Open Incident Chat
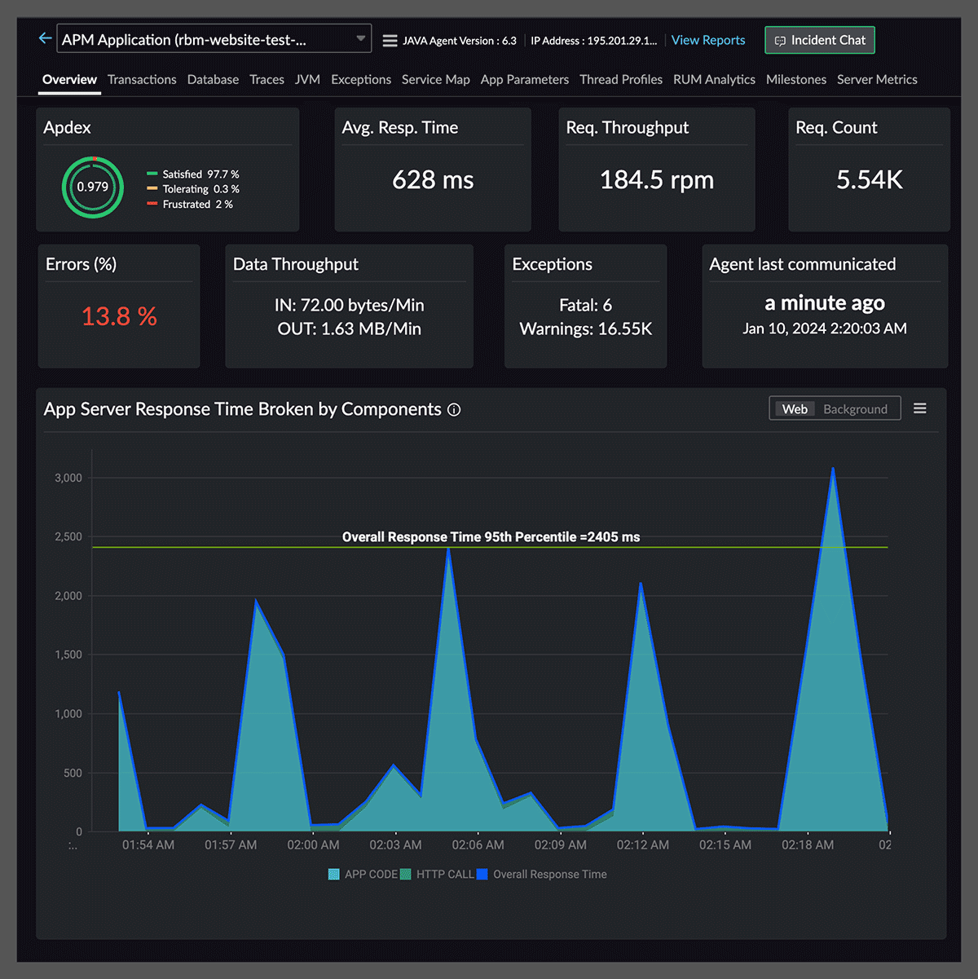The height and width of the screenshot is (979, 978). pos(819,40)
